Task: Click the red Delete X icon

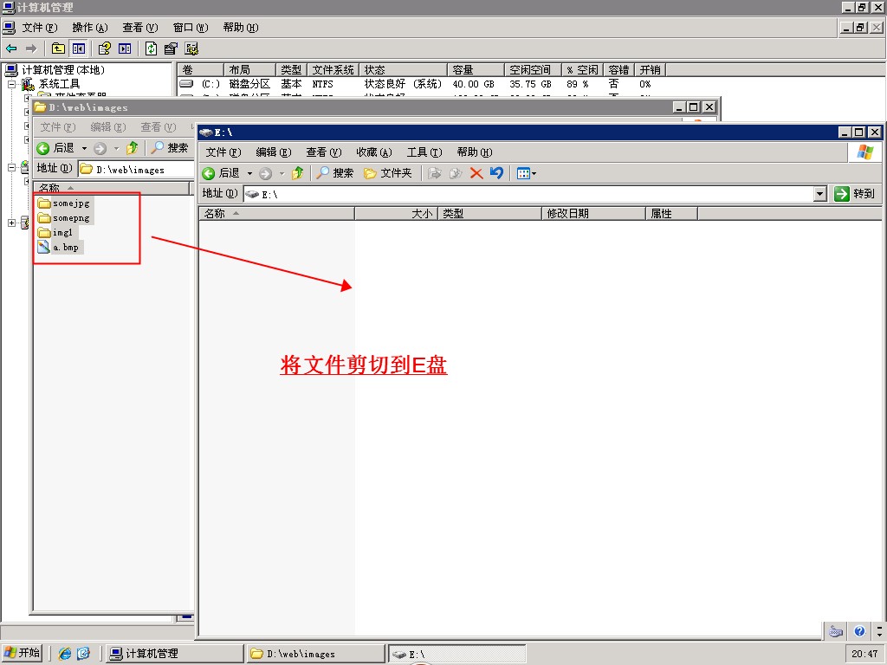Action: tap(476, 173)
